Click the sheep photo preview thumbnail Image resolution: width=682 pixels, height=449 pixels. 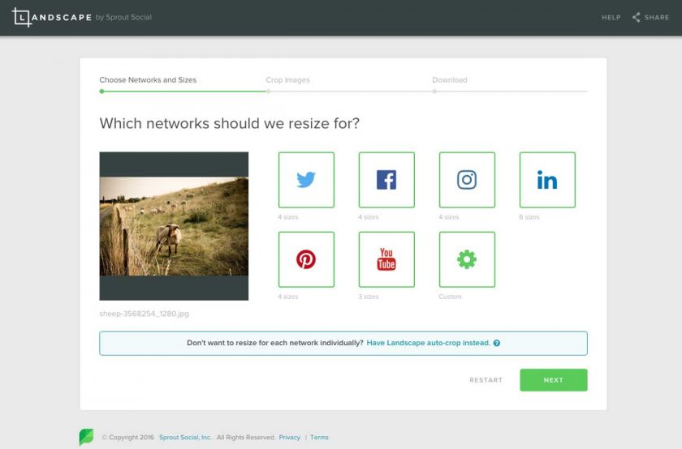click(x=174, y=226)
